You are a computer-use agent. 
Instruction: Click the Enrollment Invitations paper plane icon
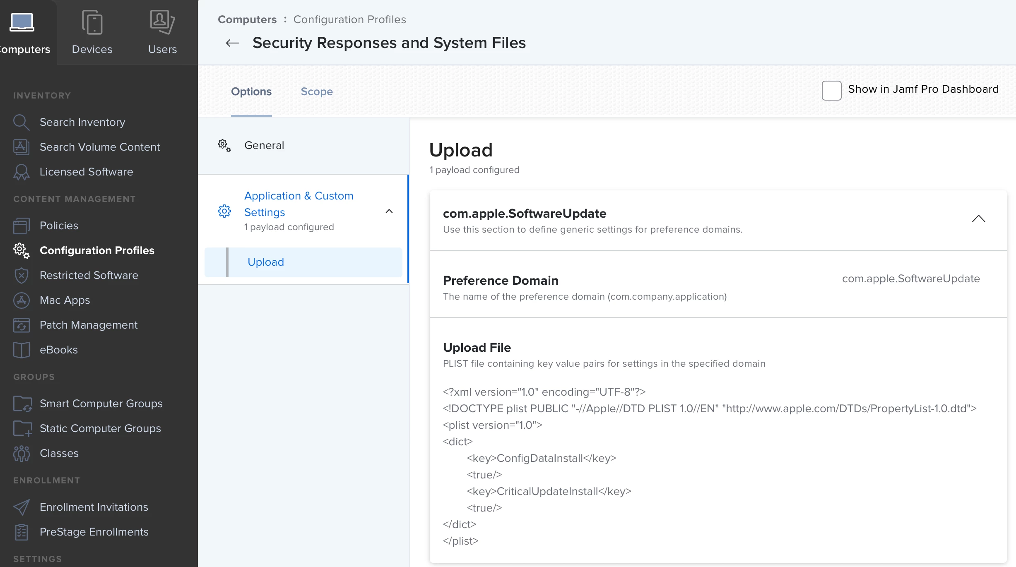click(21, 507)
